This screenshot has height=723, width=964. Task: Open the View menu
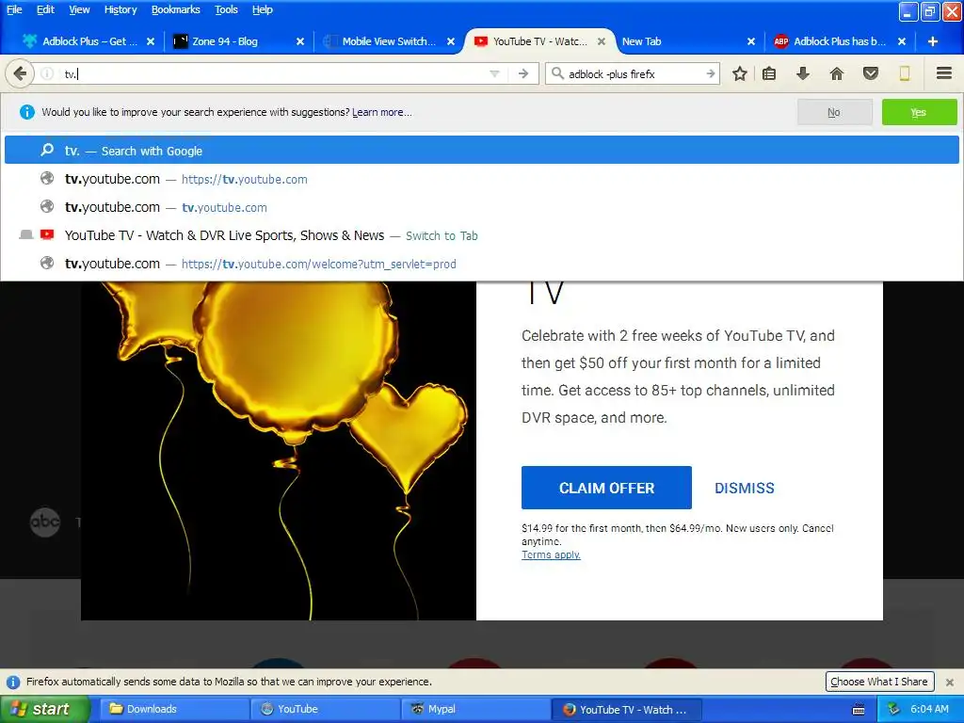(x=79, y=9)
